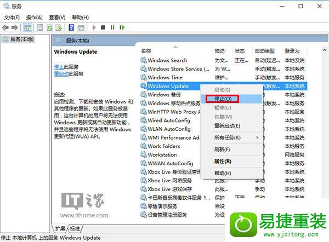Click the Stop service square icon
This screenshot has width=329, height=242.
pyautogui.click(x=103, y=27)
